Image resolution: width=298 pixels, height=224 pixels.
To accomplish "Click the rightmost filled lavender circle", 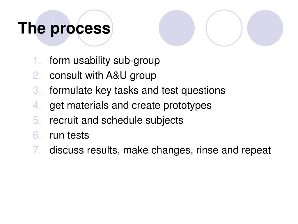I will [x=265, y=28].
